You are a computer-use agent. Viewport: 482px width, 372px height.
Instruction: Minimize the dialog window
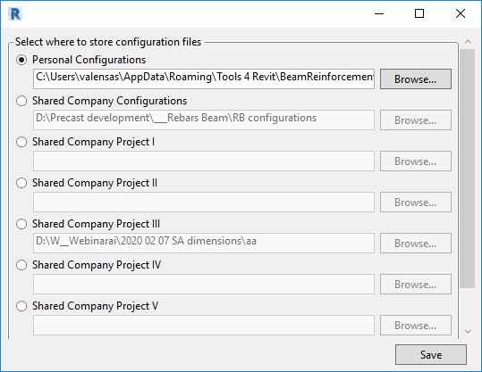pyautogui.click(x=379, y=13)
